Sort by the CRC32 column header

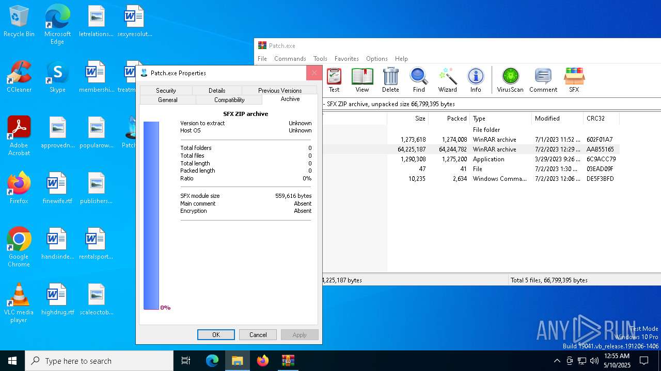pyautogui.click(x=601, y=118)
